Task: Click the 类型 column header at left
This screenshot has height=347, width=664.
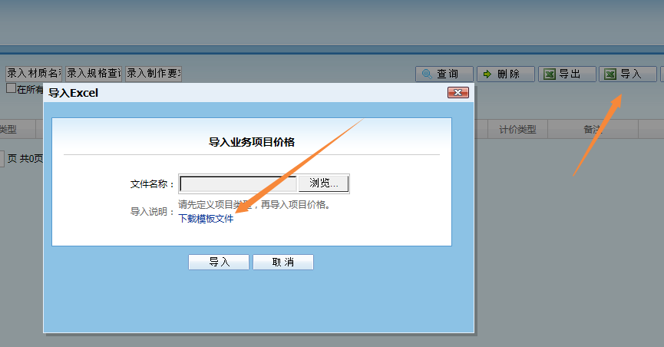Action: [x=8, y=130]
